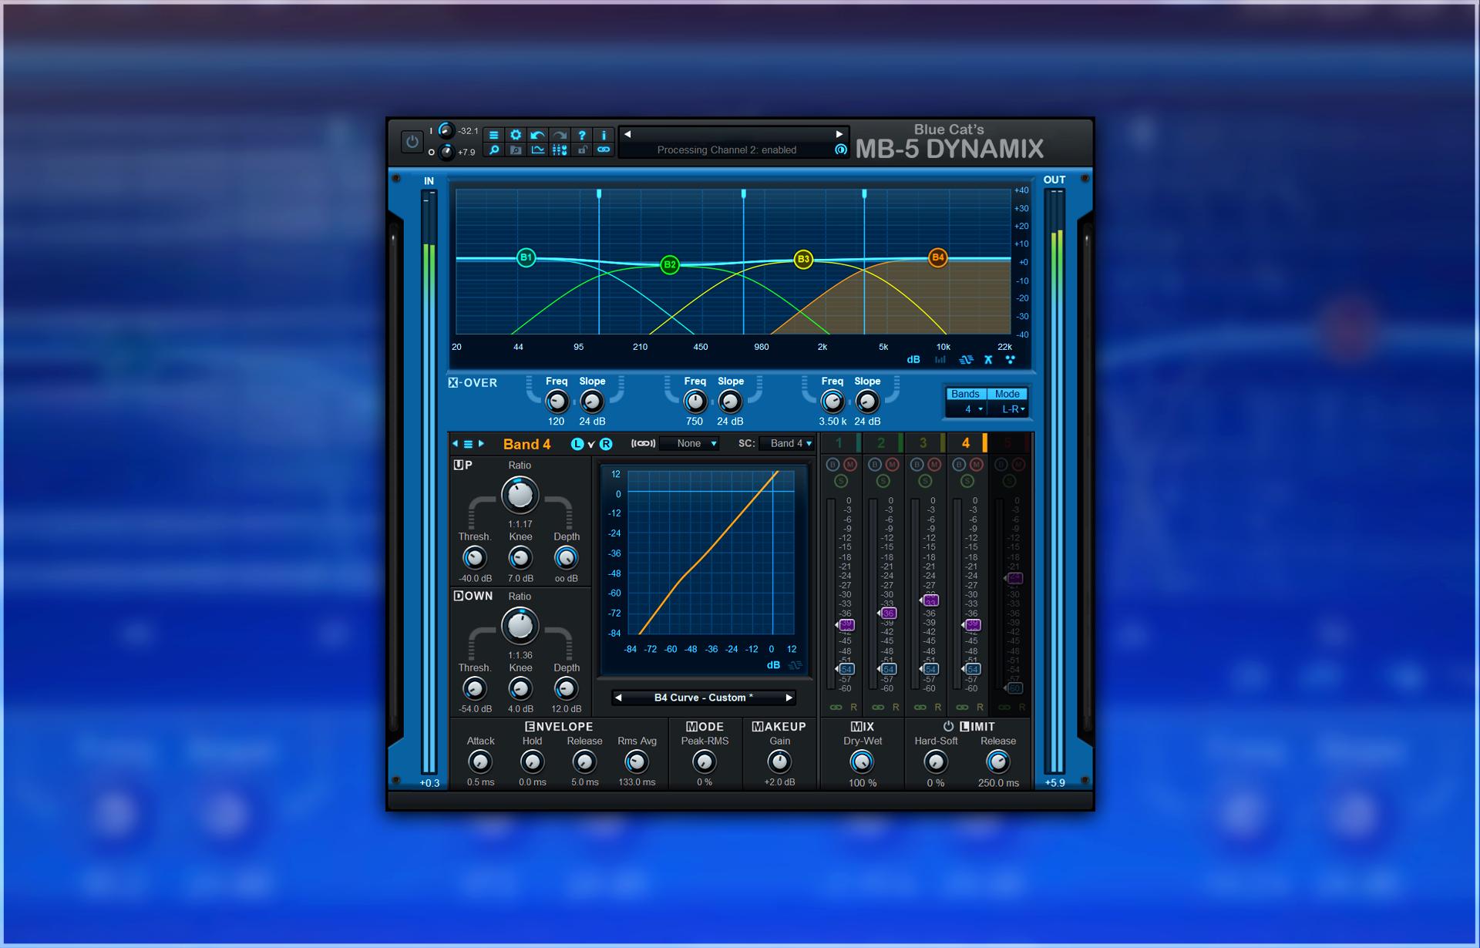Toggle the dB display option under spectrum

(x=913, y=360)
